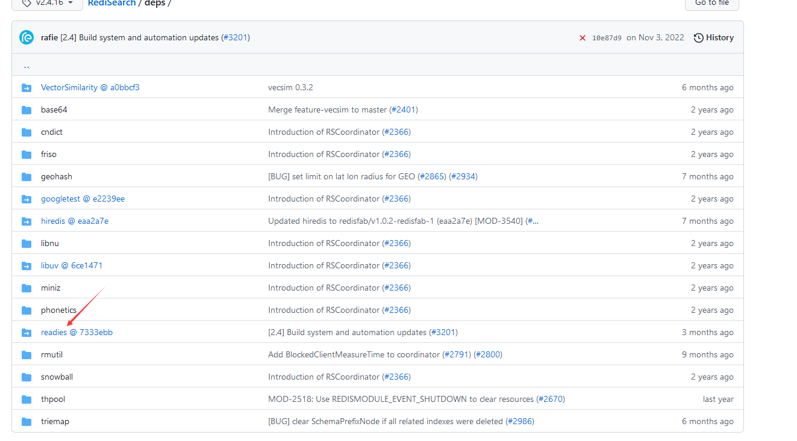Click the '6 months ago' timestamp for VectorSimilarity
This screenshot has width=797, height=441.
(708, 87)
